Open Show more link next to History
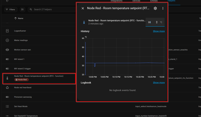 [159, 31]
